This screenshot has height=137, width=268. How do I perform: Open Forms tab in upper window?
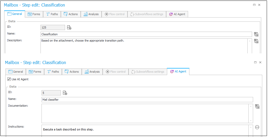34,14
